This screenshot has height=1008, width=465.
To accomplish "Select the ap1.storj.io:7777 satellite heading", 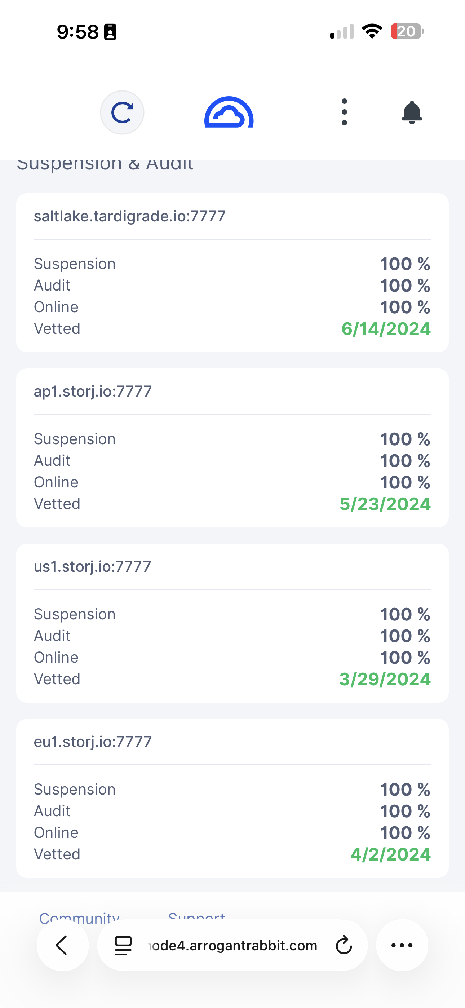I will [x=93, y=391].
